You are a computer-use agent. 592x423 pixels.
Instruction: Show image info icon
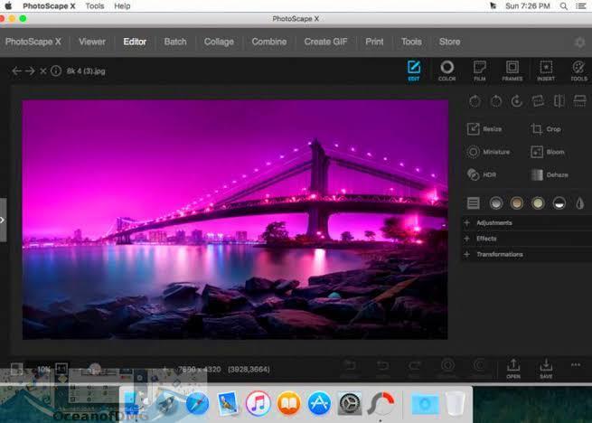pos(56,71)
